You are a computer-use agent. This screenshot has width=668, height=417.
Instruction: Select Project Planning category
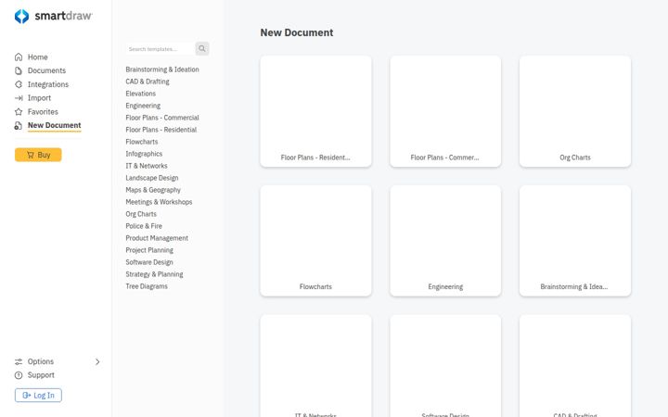149,250
